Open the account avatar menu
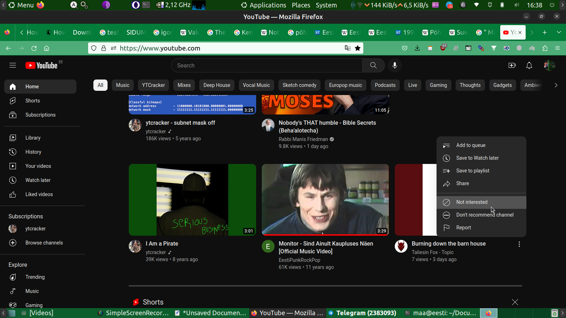Viewport: 566px width, 318px height. click(549, 65)
